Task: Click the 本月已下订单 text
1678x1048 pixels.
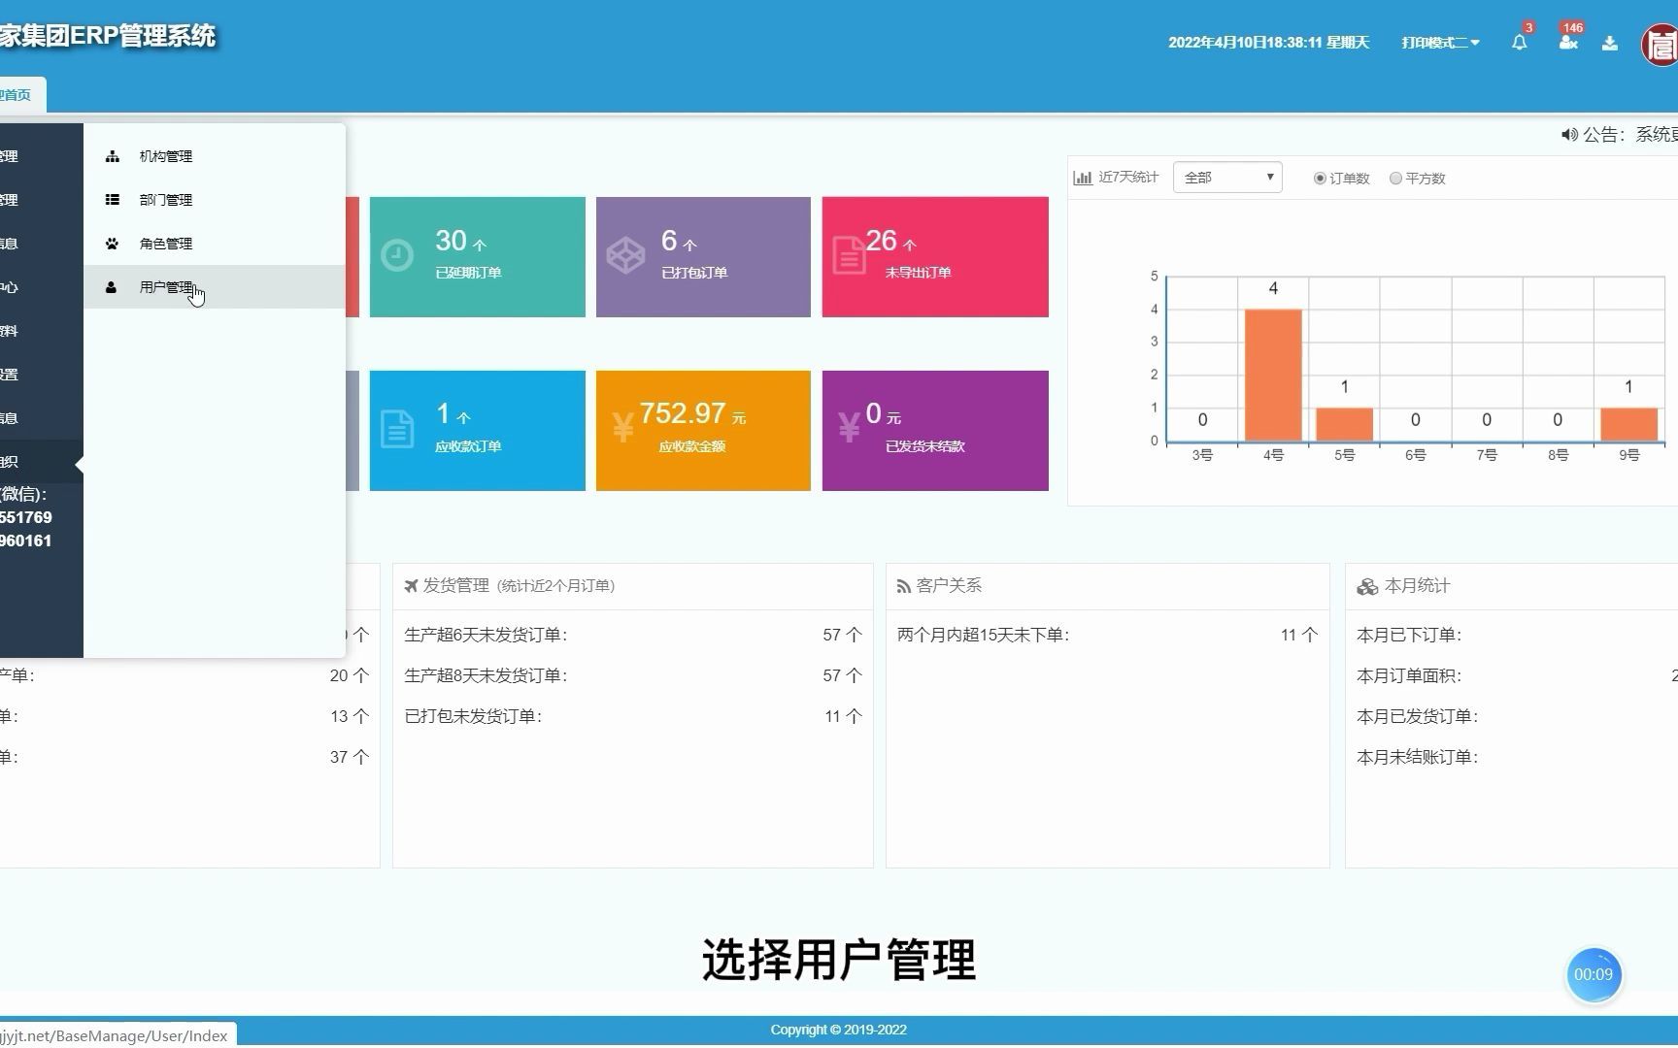Action: [x=1409, y=635]
